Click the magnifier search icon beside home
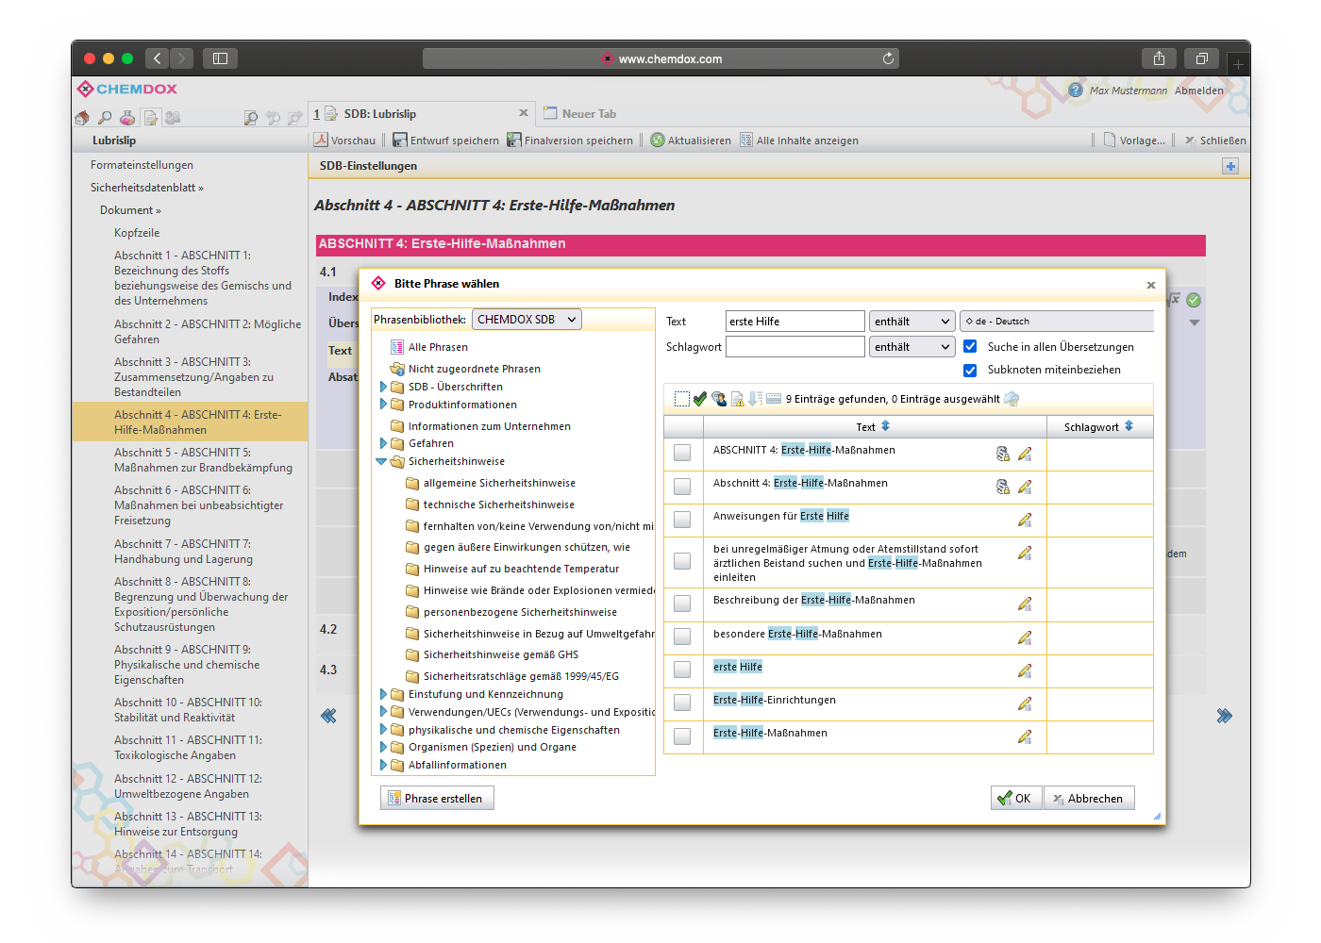This screenshot has width=1321, height=943. point(105,118)
